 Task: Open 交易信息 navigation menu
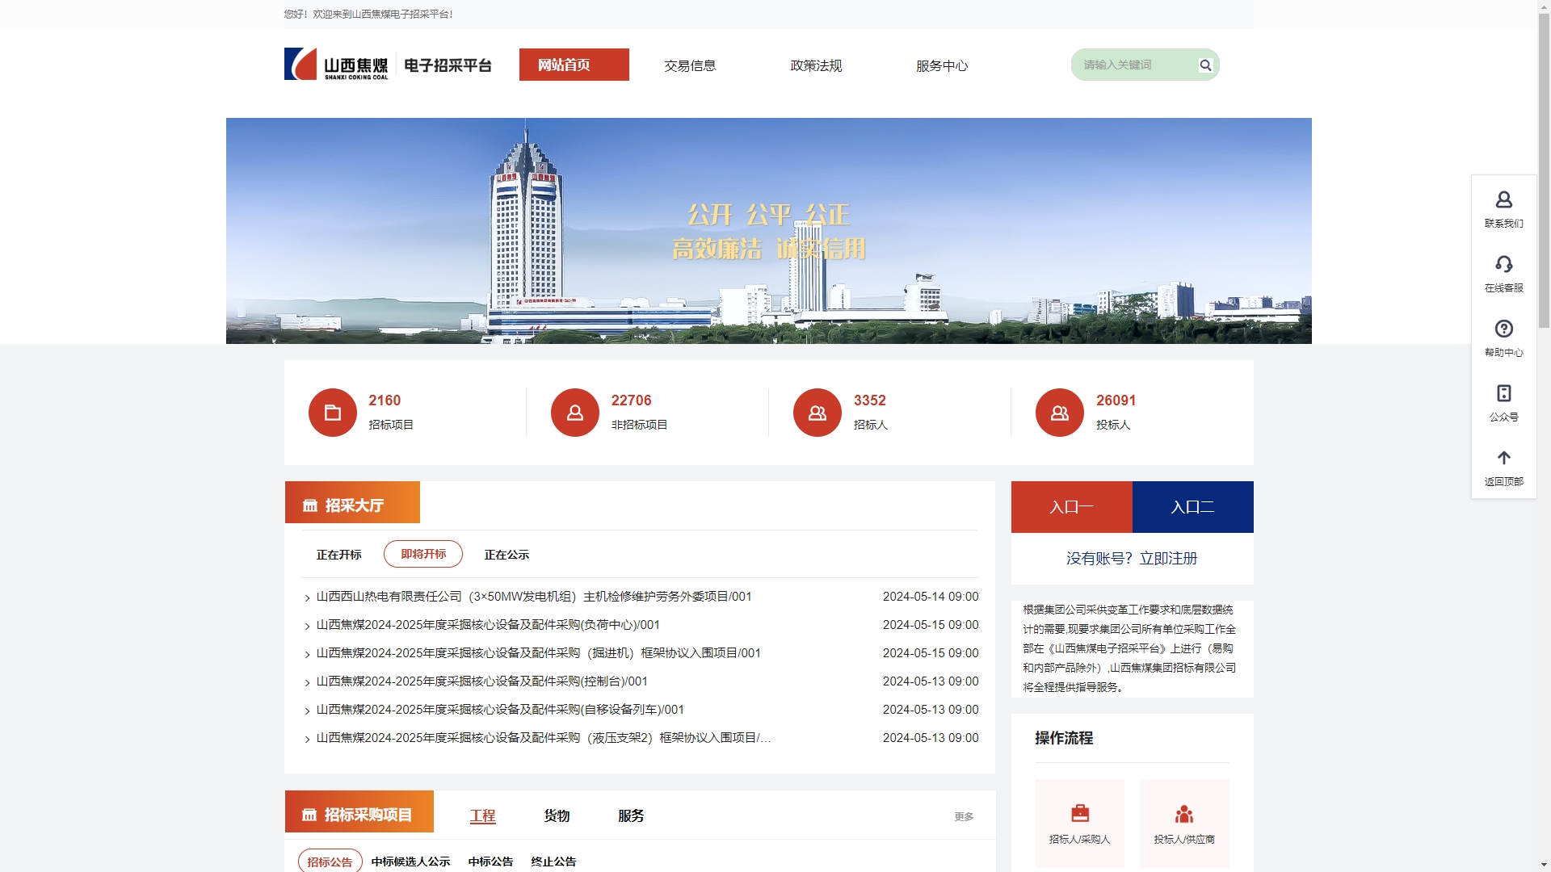pos(690,65)
